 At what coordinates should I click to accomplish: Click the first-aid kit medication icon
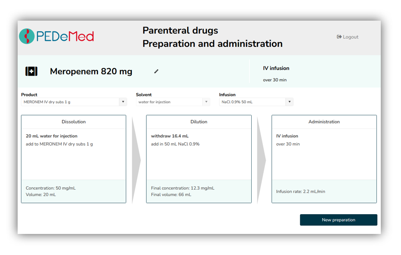click(31, 71)
